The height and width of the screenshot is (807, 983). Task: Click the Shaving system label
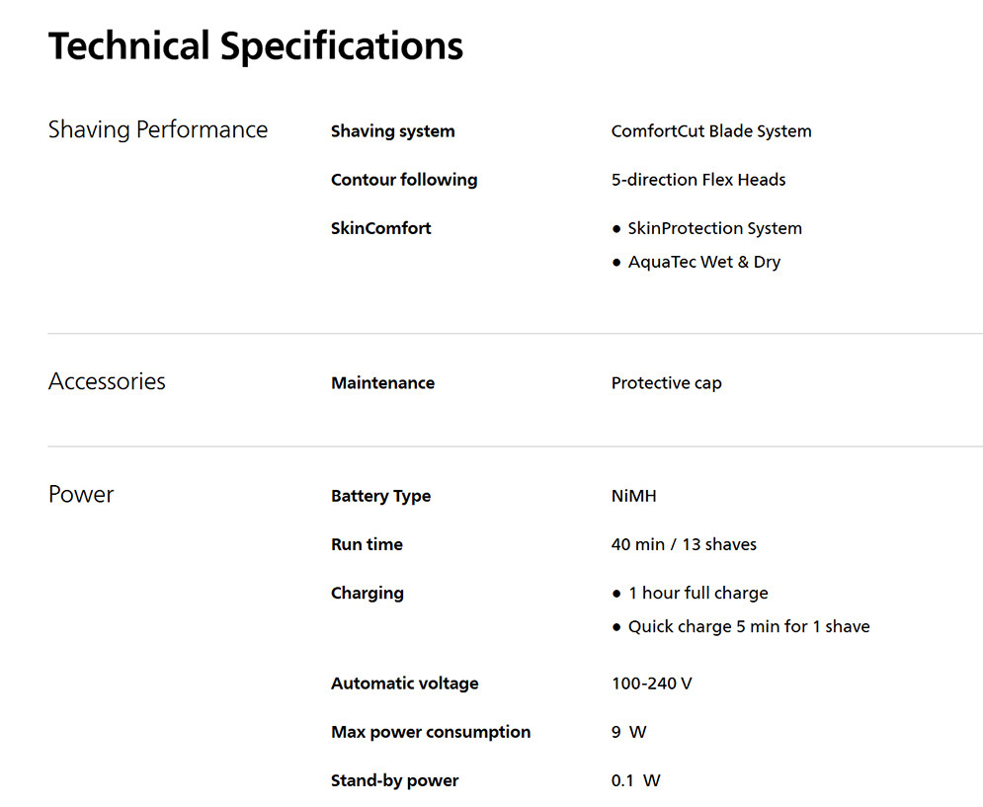[393, 131]
